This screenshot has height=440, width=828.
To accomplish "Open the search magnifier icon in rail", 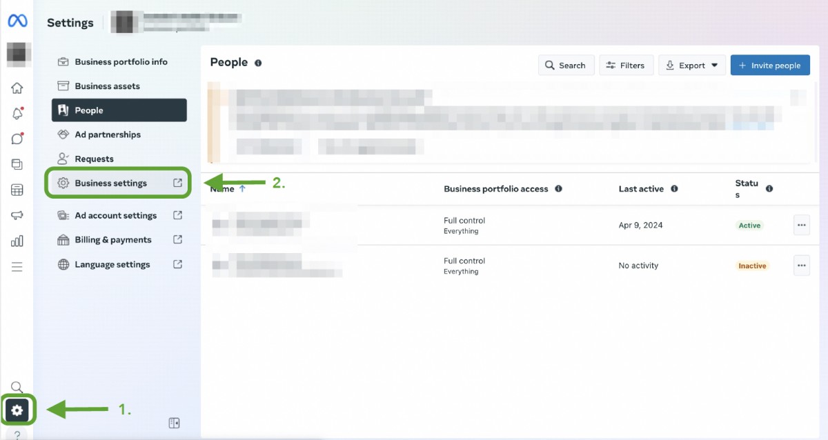I will tap(17, 387).
